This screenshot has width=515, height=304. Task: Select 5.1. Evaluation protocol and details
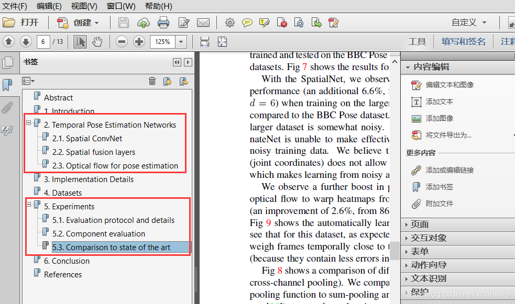[113, 220]
